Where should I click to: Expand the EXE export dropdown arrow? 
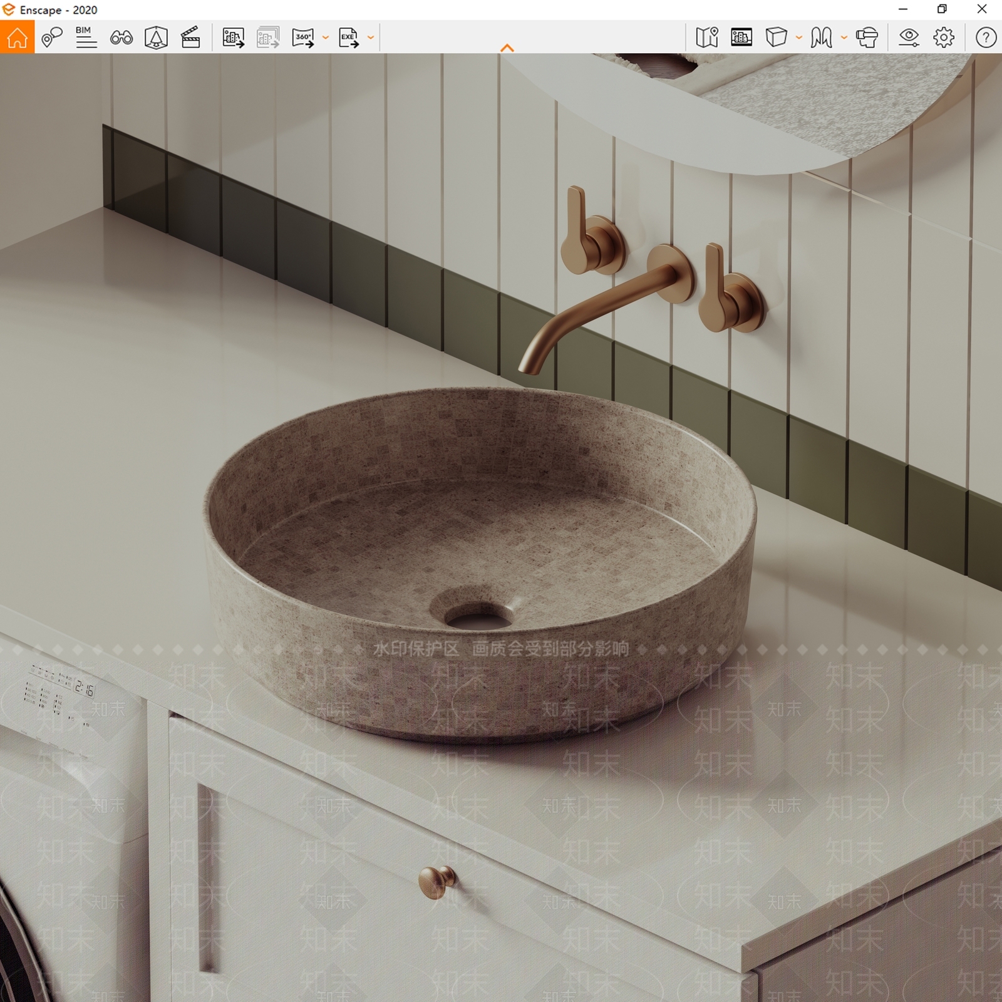point(371,38)
